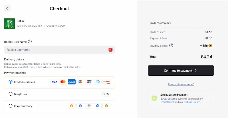Open the Refund Policy link

coord(192,102)
